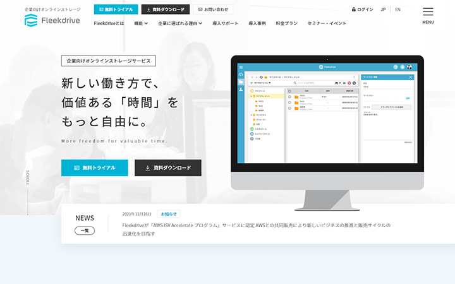Open the お問い合わせ contact button
The image size is (455, 284).
pos(213,9)
